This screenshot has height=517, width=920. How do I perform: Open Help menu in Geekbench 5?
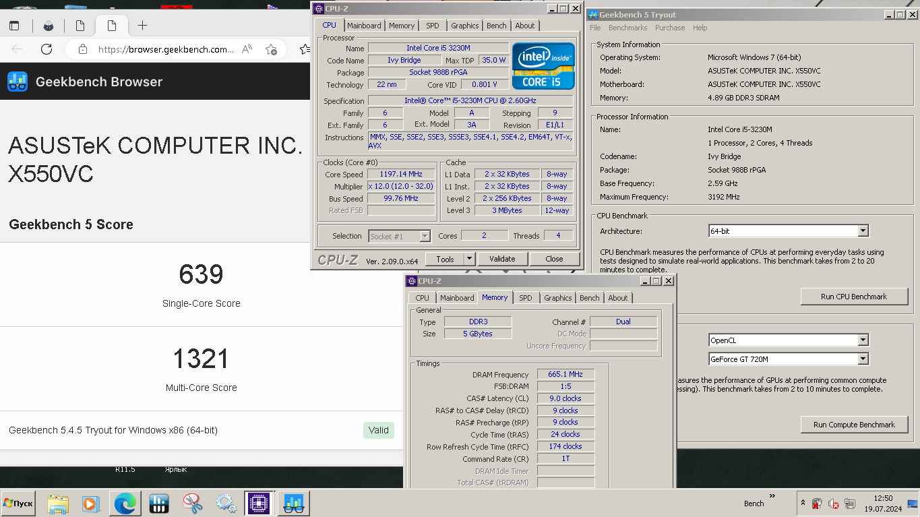tap(700, 28)
